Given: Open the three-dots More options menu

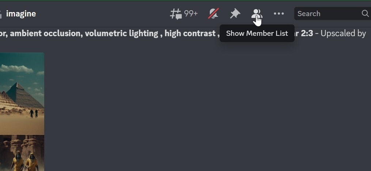Looking at the screenshot, I should [x=279, y=14].
